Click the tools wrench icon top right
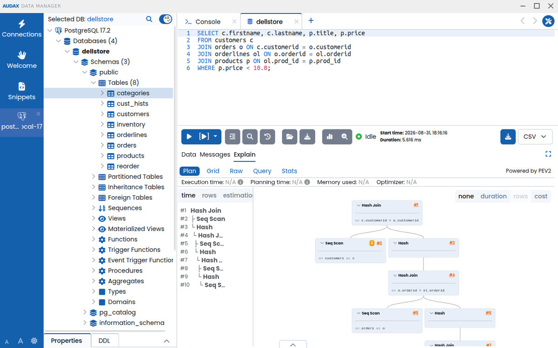Screen dimensions: 558x348 (547, 21)
